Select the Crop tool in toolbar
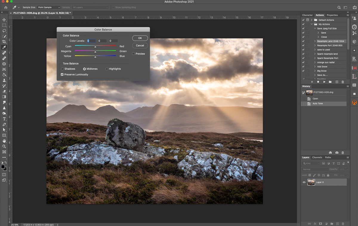Viewport: 358px width, 226px height. (x=4, y=42)
